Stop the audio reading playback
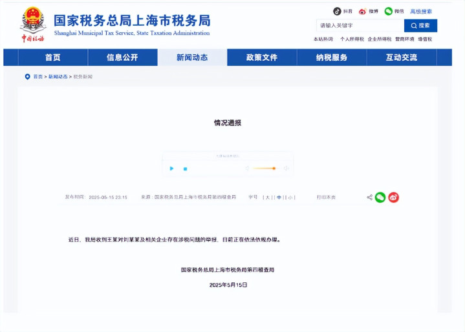Viewport: 465px width, 332px height. click(x=185, y=169)
